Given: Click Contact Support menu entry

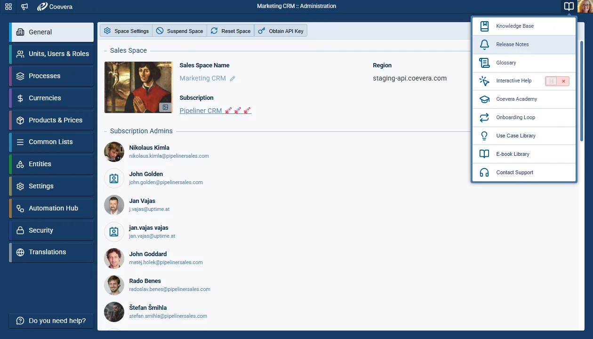Looking at the screenshot, I should [x=524, y=173].
